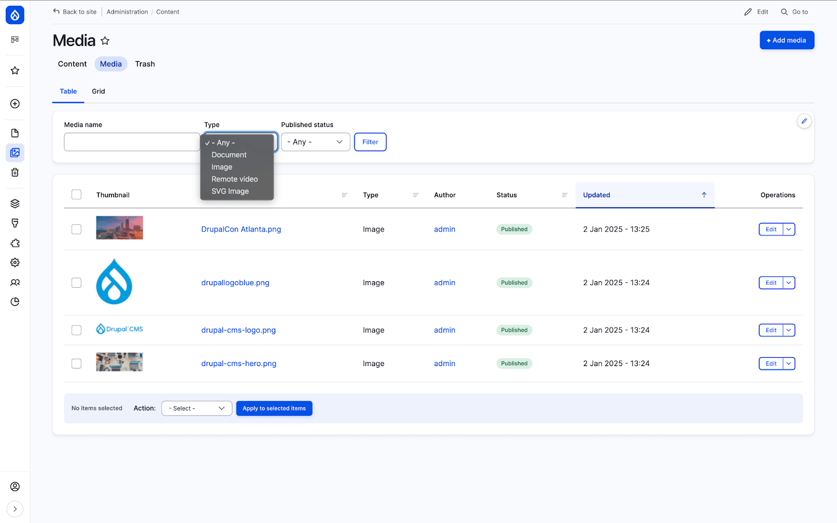The height and width of the screenshot is (523, 837).
Task: Click the blue Drupal drop logo thumbnail
Action: click(114, 281)
